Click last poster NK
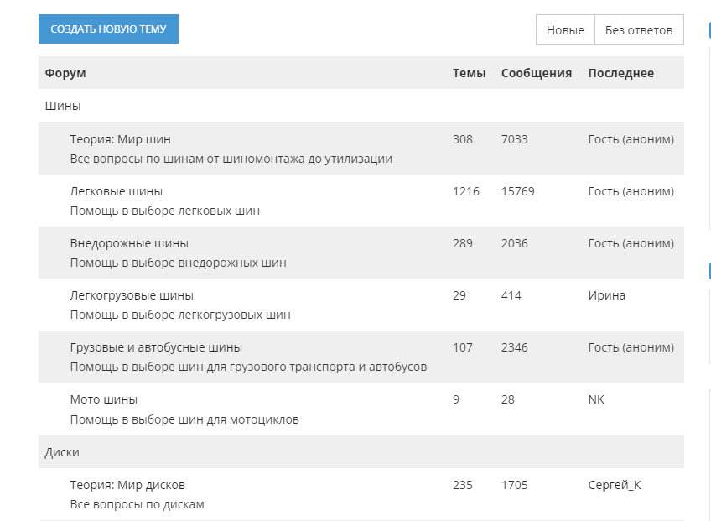The image size is (711, 521). click(x=596, y=400)
